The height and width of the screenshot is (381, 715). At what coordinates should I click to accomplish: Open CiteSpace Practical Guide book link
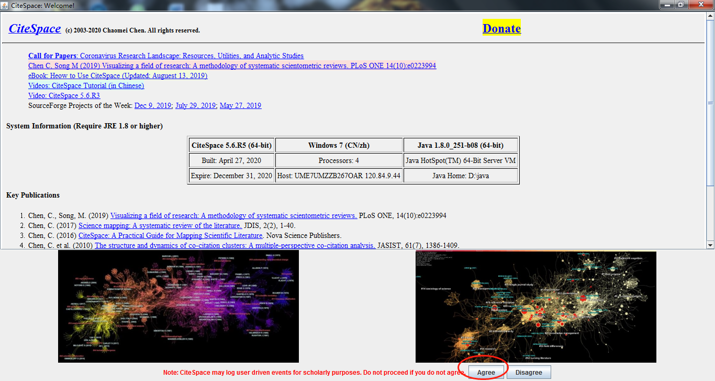[170, 235]
